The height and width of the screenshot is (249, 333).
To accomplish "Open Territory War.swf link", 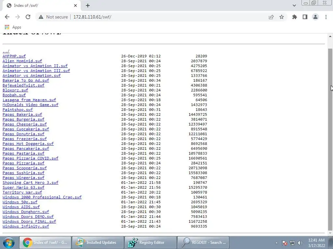I will (x=22, y=193).
